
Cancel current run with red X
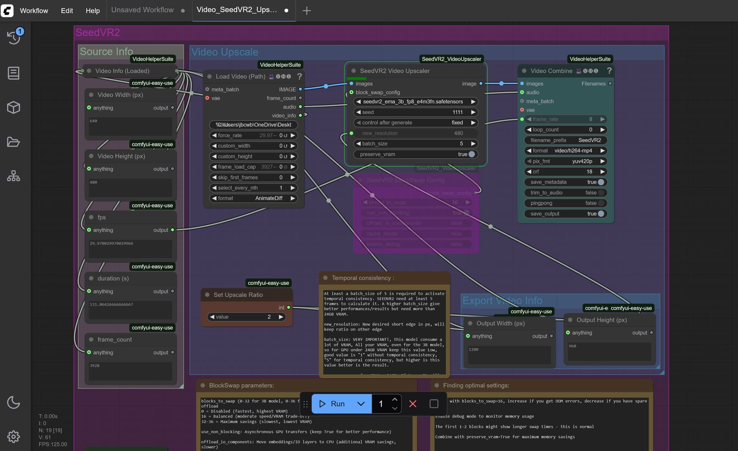[413, 403]
